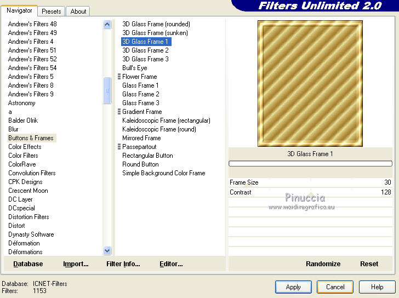Switch to the Navigator tab
399x298 pixels.
(x=19, y=10)
